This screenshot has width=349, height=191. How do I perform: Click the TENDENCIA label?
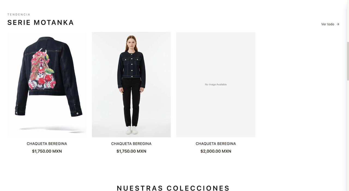19,14
